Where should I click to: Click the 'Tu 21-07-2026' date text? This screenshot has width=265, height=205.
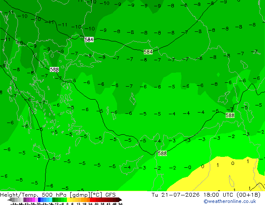[176, 195]
